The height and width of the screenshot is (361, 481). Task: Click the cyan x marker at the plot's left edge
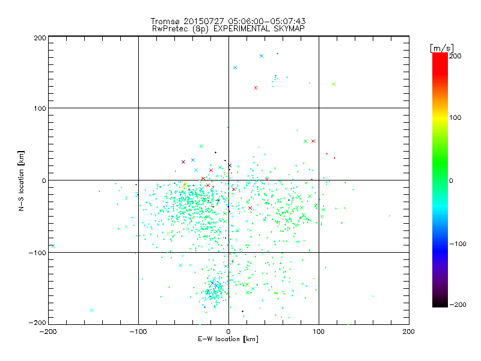[x=53, y=246]
